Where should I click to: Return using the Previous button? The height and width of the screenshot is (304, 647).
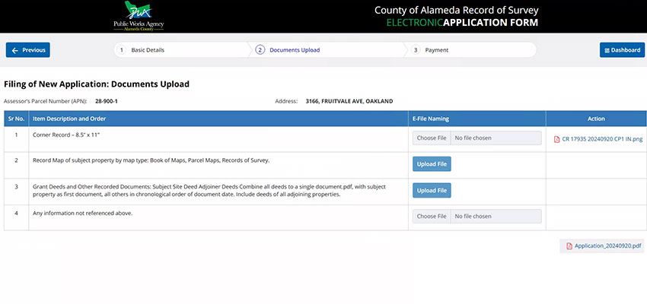click(28, 50)
